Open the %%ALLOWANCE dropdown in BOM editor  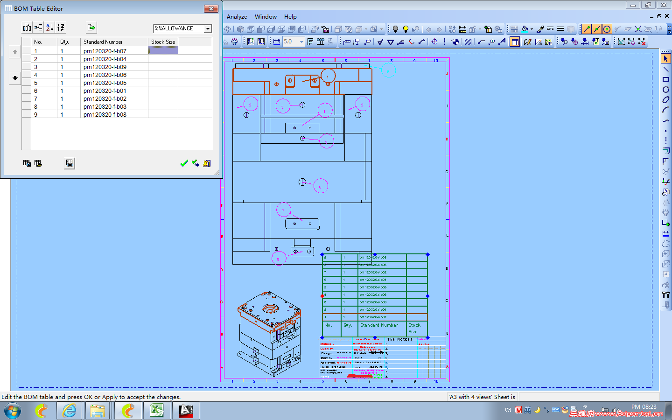point(208,28)
